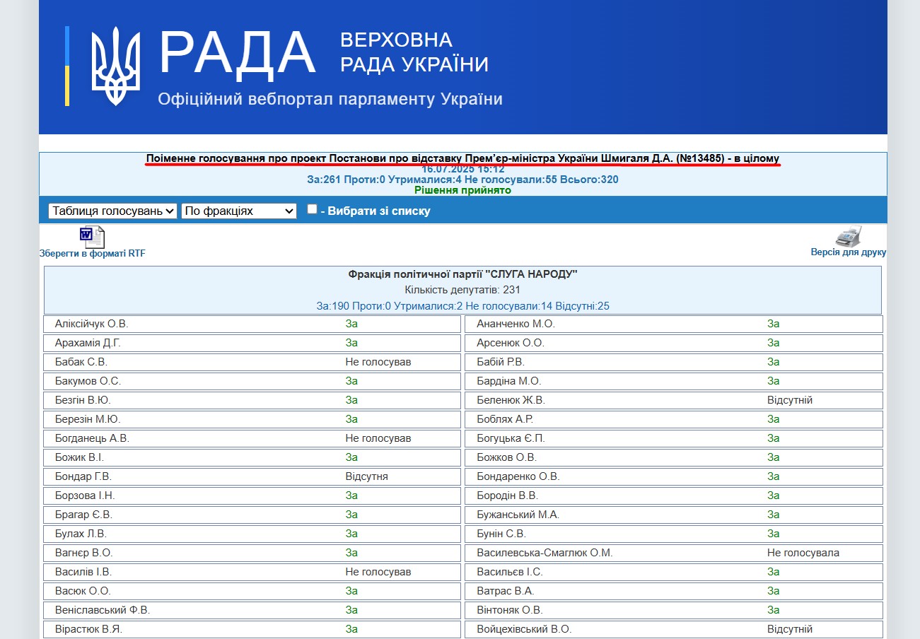Screen dimensions: 920x639
Task: Click Бабак С.В. vote 'Не голосував'
Action: point(378,362)
